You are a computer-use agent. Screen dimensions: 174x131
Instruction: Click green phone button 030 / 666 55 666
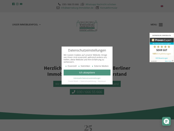87,92
